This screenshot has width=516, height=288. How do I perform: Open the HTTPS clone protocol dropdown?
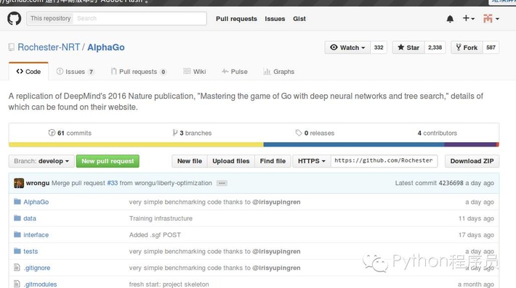point(312,161)
